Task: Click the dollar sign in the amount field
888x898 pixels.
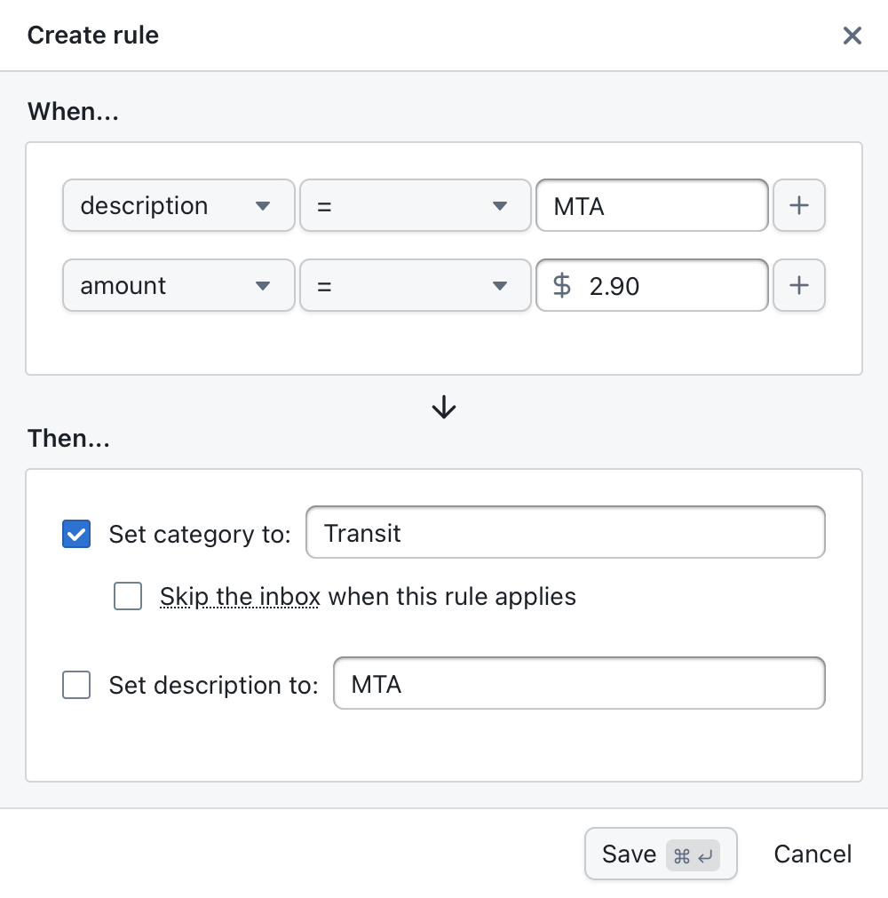Action: pyautogui.click(x=560, y=285)
